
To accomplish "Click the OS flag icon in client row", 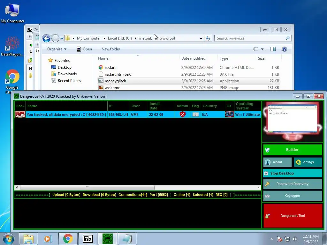I will tap(229, 115).
